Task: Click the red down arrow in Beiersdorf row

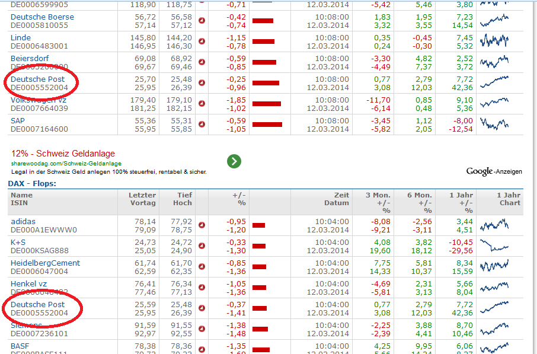Action: coord(202,62)
